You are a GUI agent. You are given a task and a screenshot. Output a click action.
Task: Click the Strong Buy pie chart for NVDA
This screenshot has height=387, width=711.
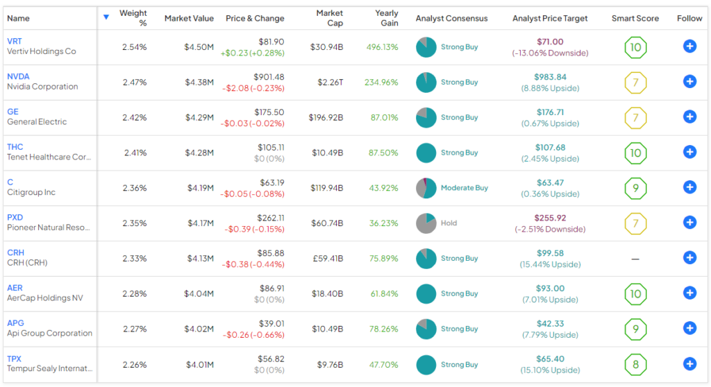(x=426, y=83)
